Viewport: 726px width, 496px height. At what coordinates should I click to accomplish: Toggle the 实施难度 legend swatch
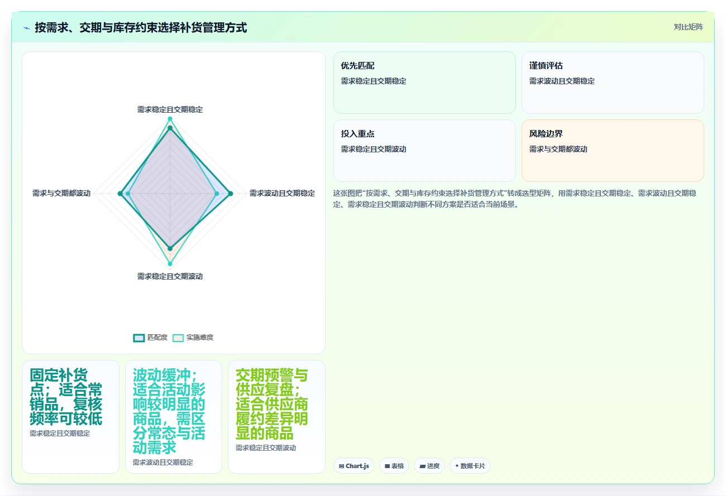tap(178, 338)
